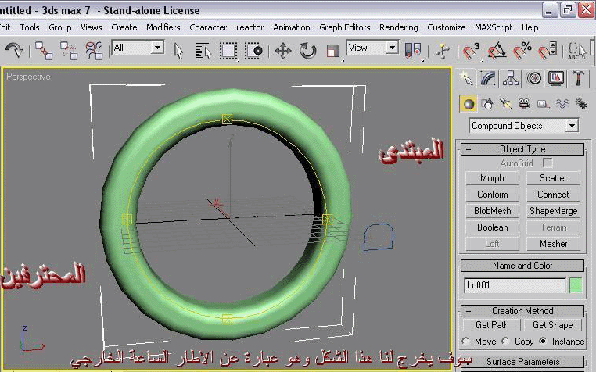Open the Modifiers menu
The width and height of the screenshot is (596, 372).
163,27
